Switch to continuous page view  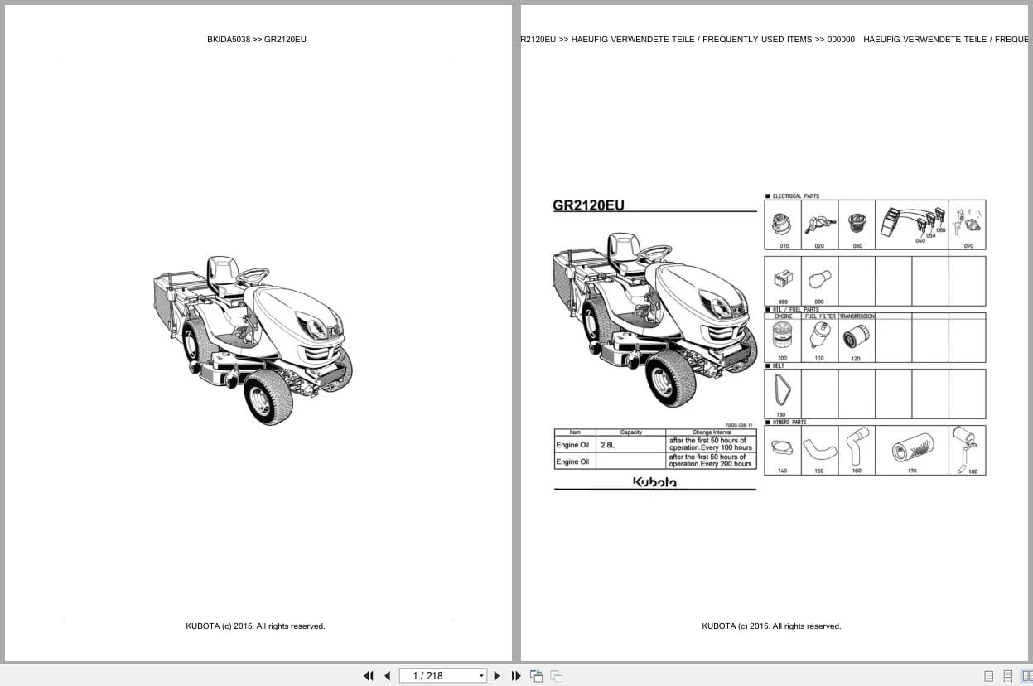[1008, 676]
